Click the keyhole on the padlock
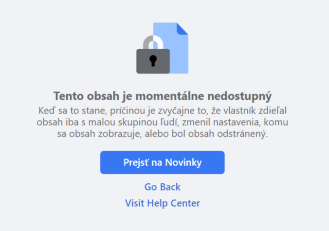 [x=153, y=60]
